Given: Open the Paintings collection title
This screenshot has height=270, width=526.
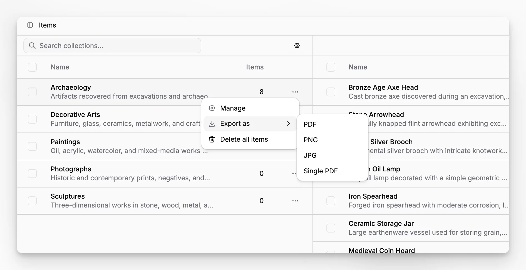Looking at the screenshot, I should 65,142.
